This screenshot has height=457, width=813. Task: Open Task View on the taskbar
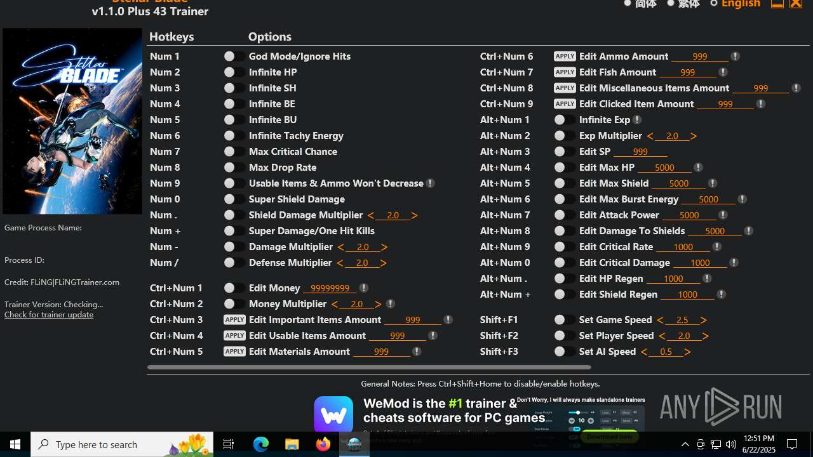tap(229, 444)
